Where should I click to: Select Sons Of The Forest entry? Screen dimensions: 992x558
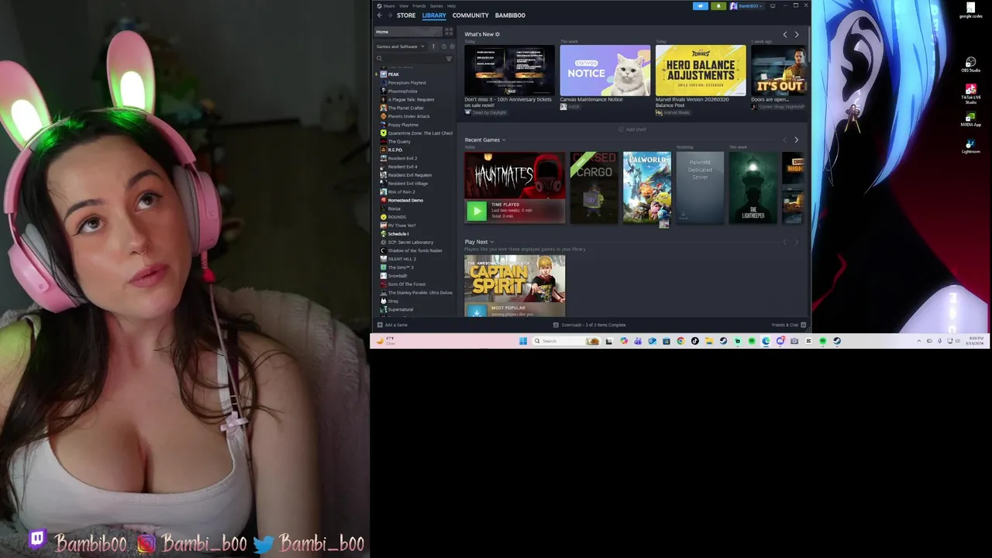406,284
